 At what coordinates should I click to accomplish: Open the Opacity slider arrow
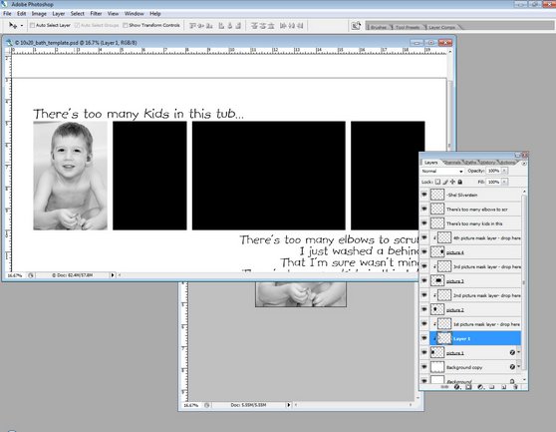click(504, 171)
